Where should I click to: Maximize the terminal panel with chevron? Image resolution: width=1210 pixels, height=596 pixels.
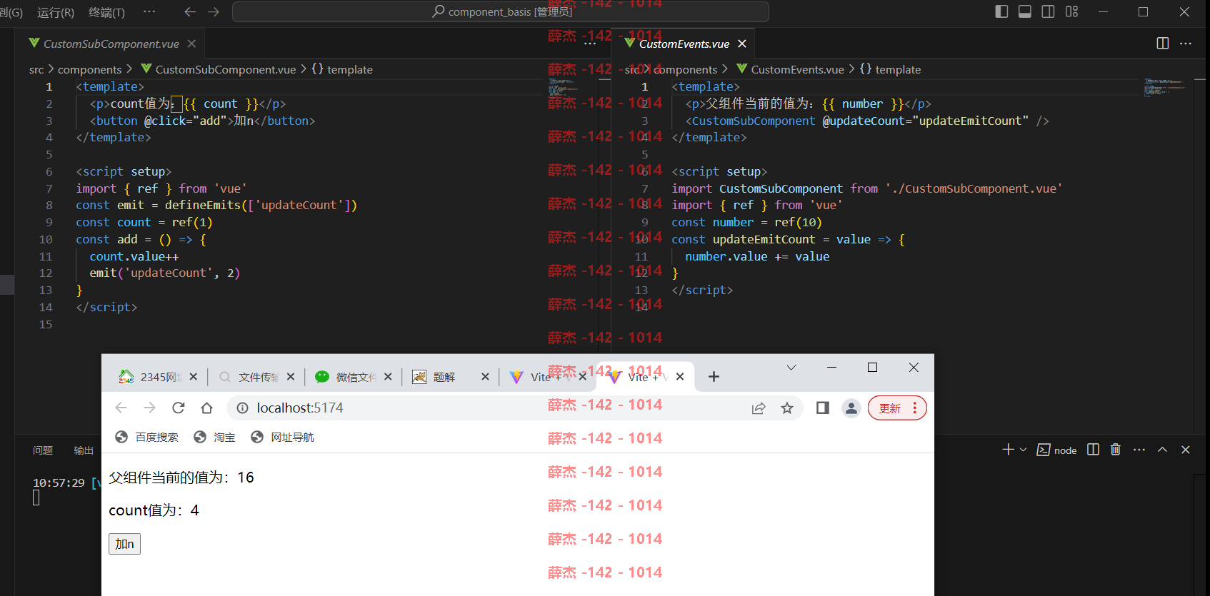click(x=1163, y=450)
